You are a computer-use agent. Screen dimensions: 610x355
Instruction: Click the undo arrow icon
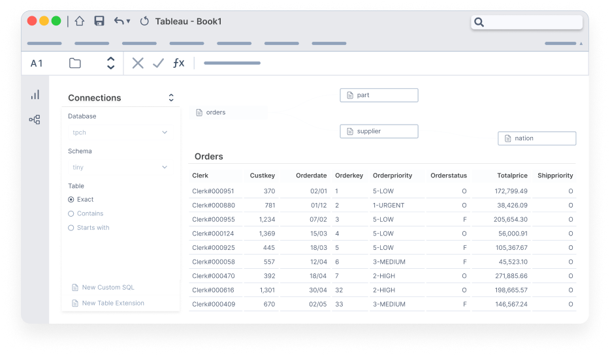click(119, 21)
